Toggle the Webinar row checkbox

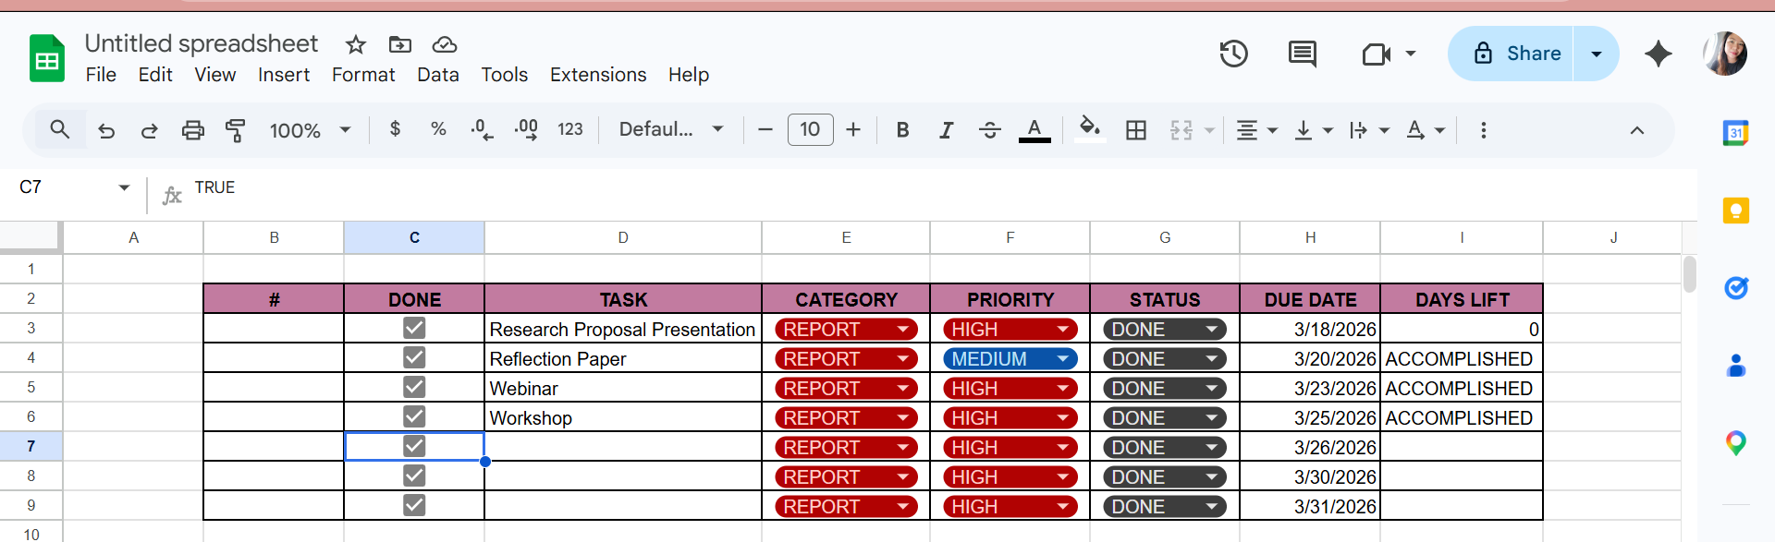click(414, 387)
